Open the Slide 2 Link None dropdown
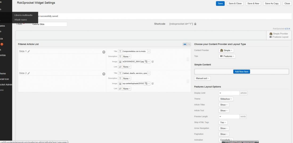The width and height of the screenshot is (293, 143). 127,89
